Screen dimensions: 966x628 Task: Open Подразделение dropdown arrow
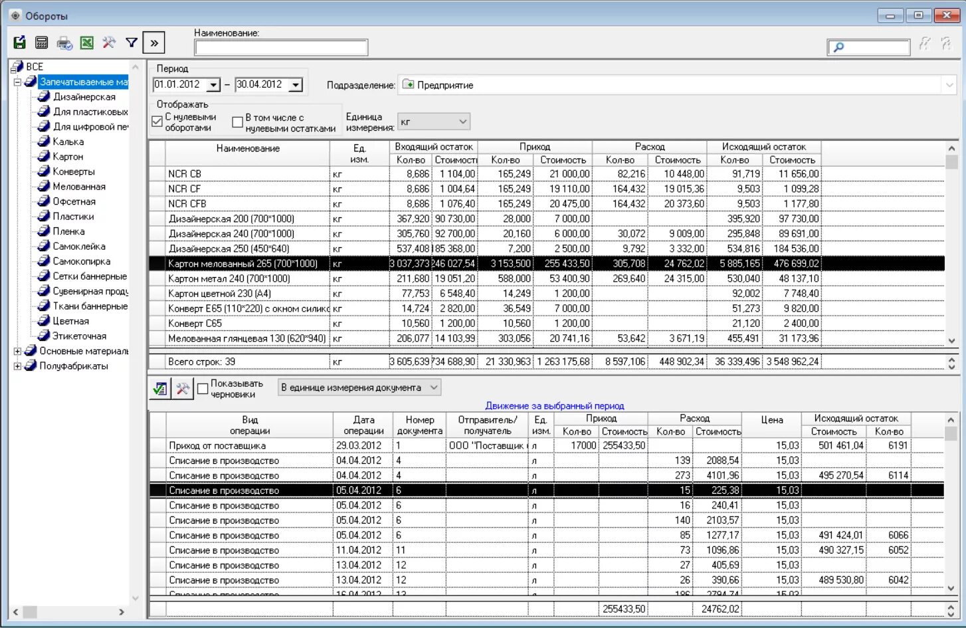949,85
